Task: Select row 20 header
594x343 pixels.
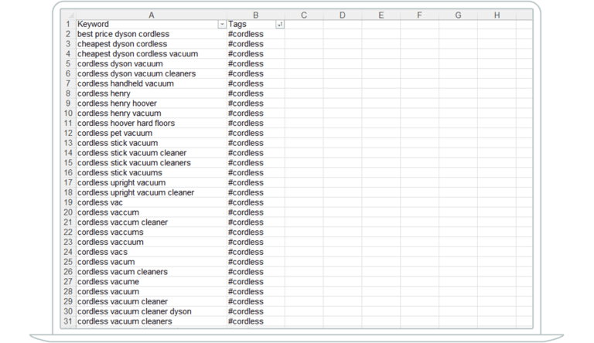Action: tap(68, 212)
